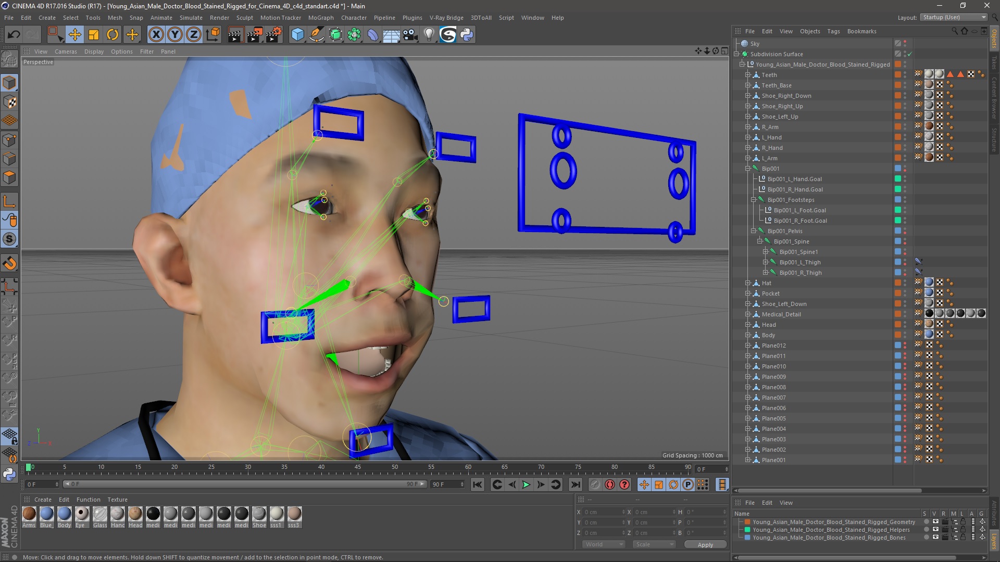Viewport: 1000px width, 562px height.
Task: Open material manager Texture menu
Action: click(x=117, y=500)
